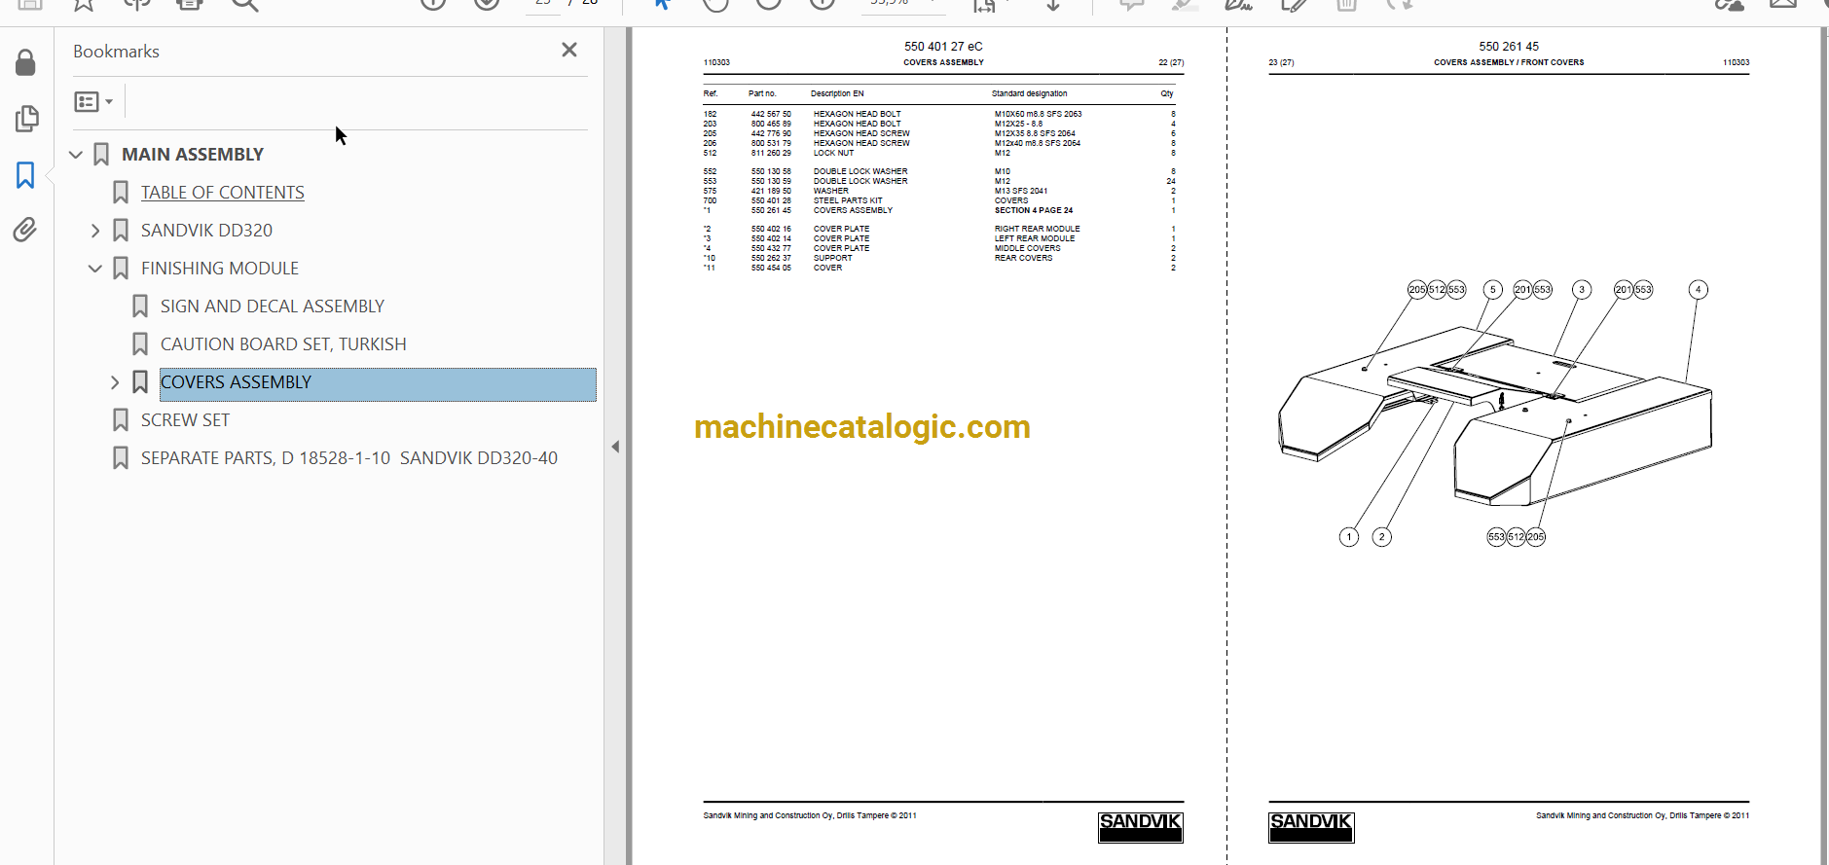Viewport: 1829px width, 865px height.
Task: Click the SANDVIK logo on the left page
Action: (x=1141, y=827)
